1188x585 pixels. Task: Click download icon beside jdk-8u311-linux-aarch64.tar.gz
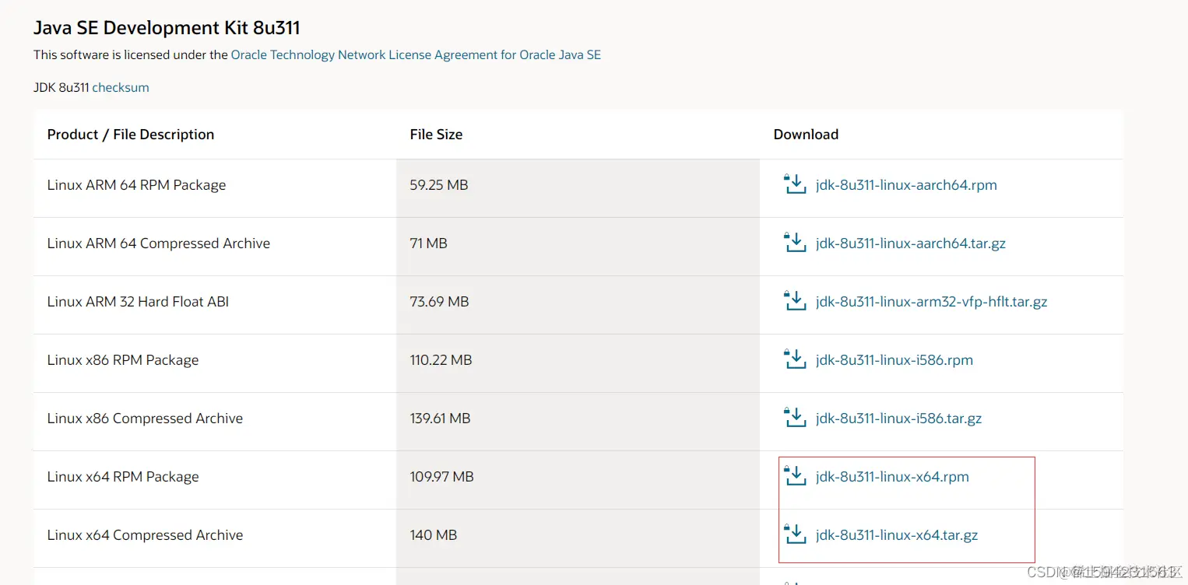[x=794, y=243]
